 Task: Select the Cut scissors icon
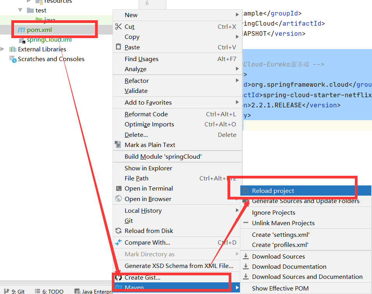coord(118,26)
